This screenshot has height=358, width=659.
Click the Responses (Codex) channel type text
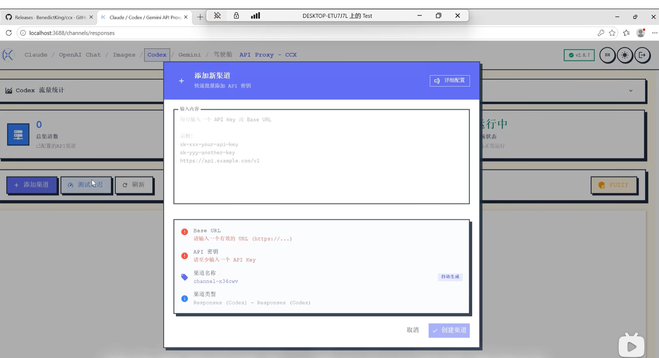click(x=252, y=303)
